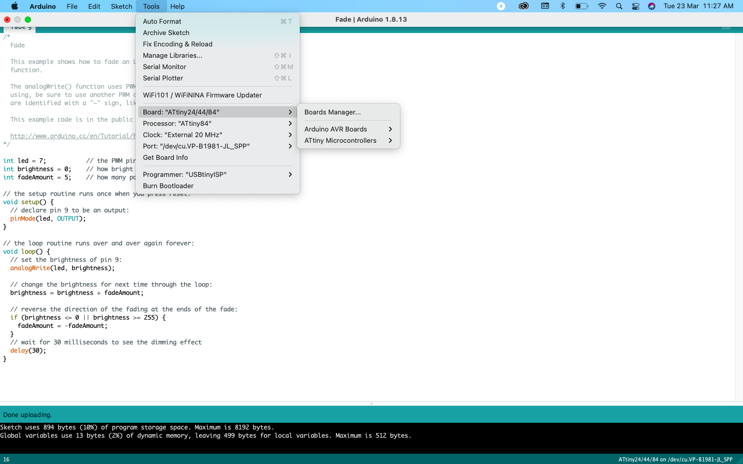Open the Wi-Fi status menu

tap(602, 6)
